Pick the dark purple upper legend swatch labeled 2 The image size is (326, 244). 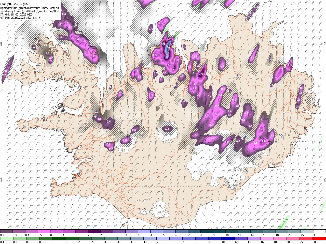[x=94, y=232]
